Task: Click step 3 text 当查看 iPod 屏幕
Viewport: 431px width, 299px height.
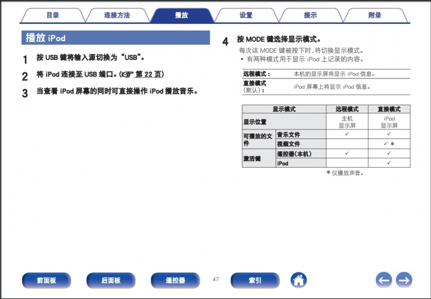Action: point(117,91)
